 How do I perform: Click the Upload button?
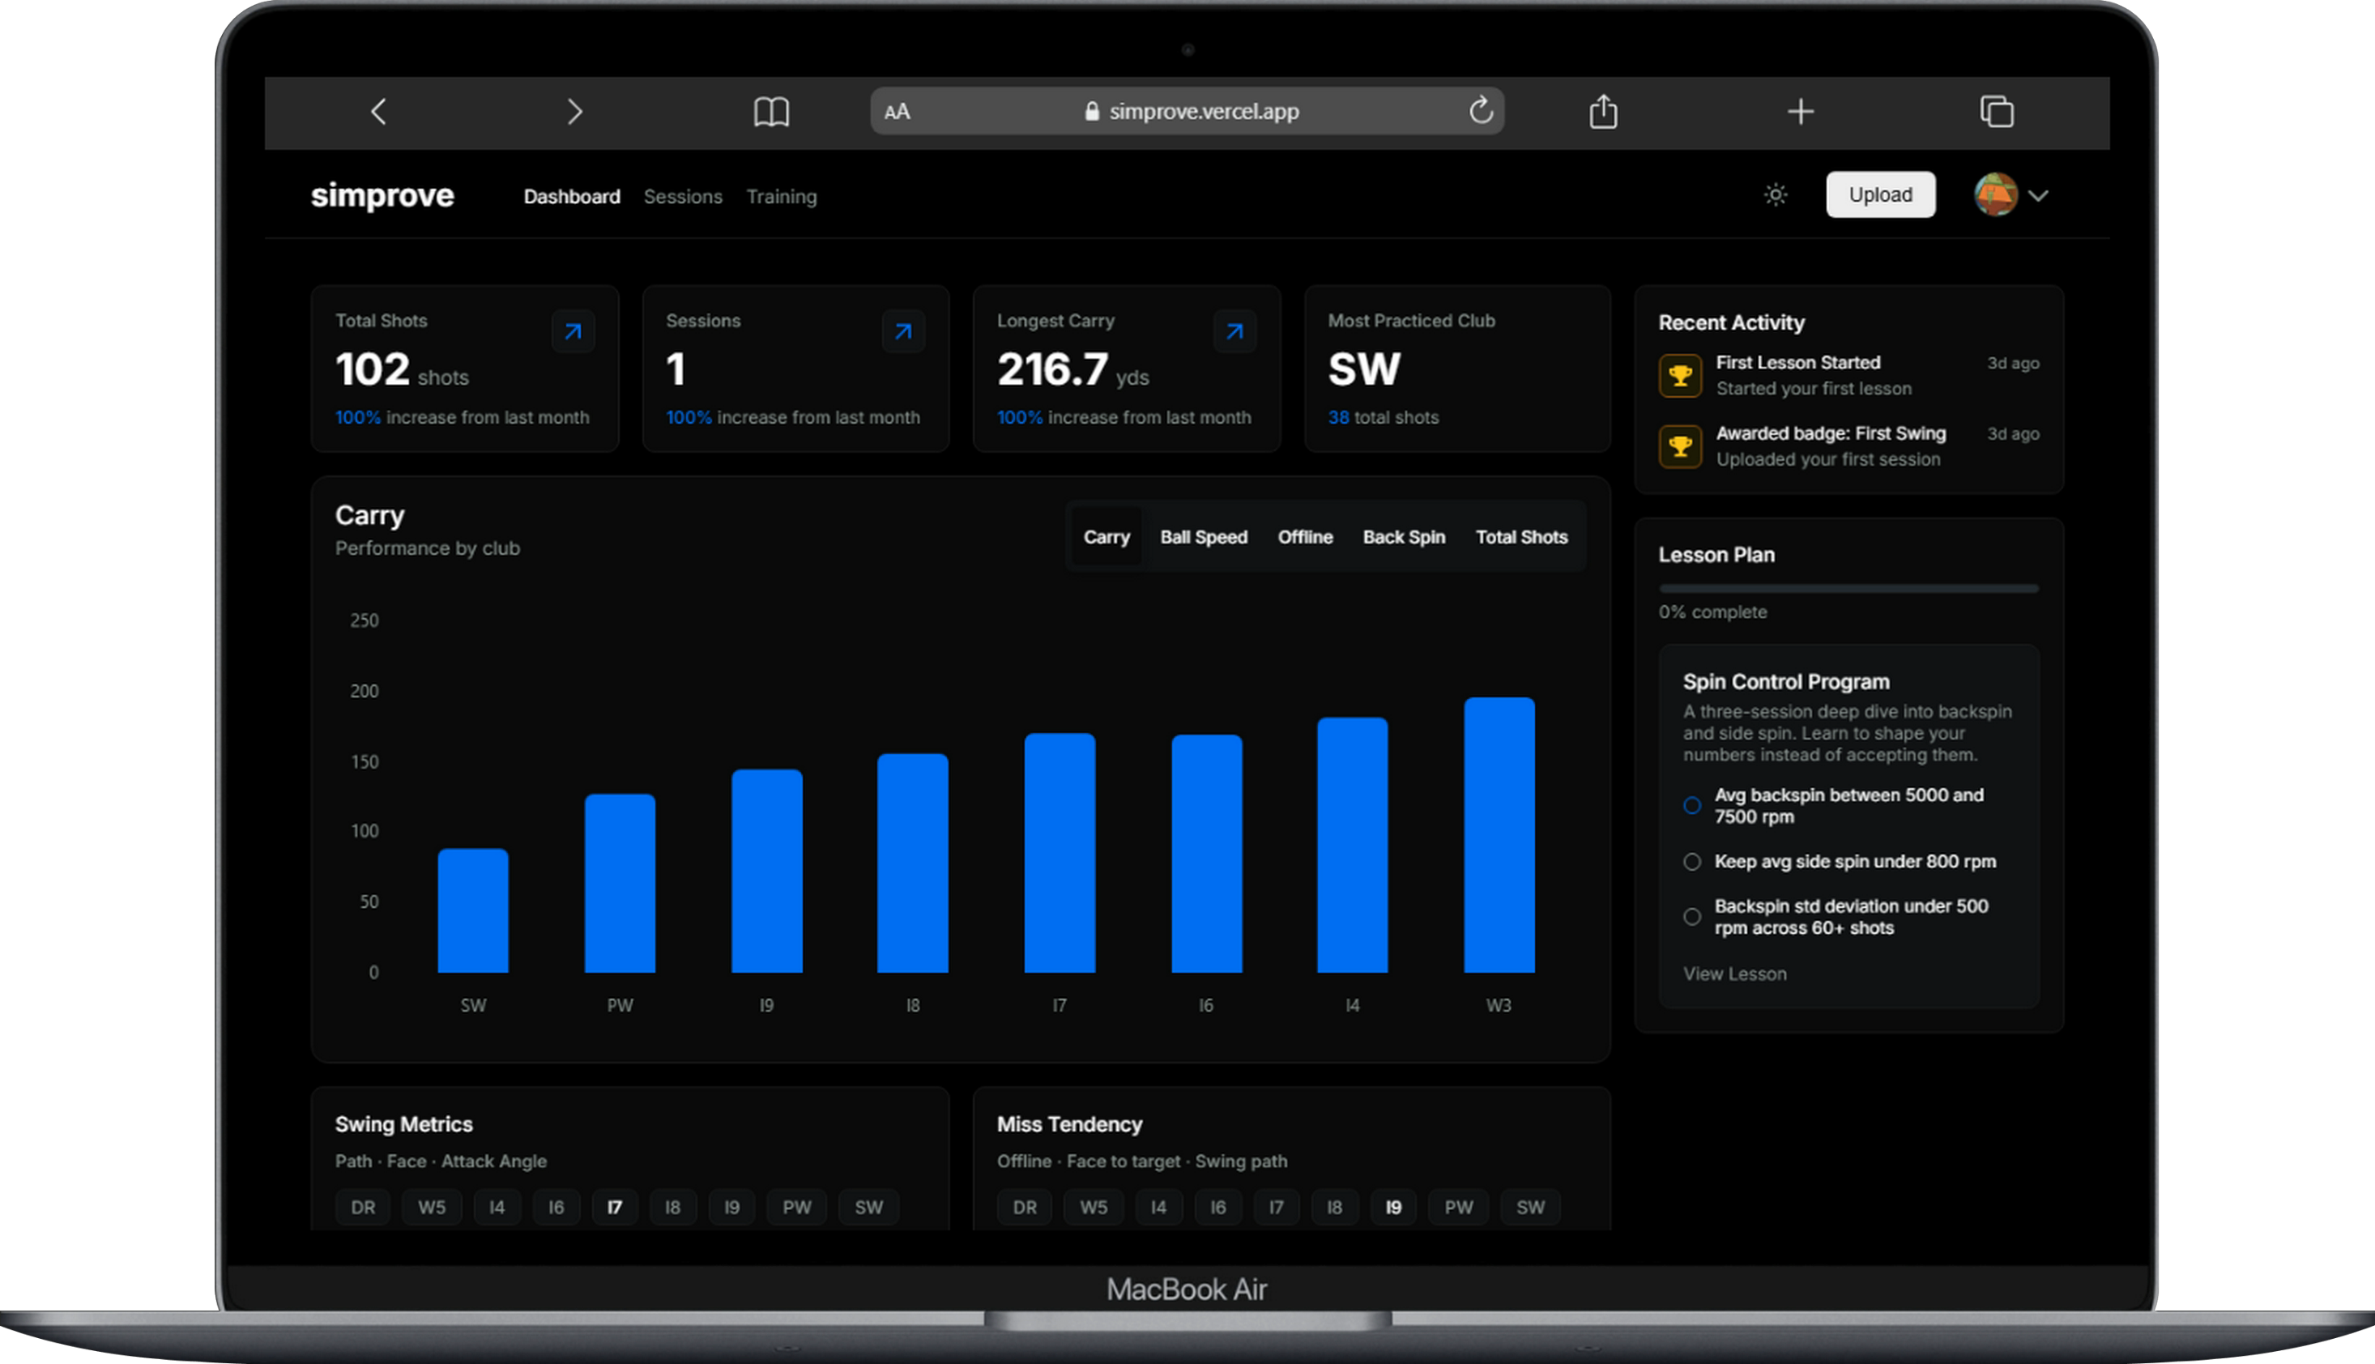pos(1879,195)
